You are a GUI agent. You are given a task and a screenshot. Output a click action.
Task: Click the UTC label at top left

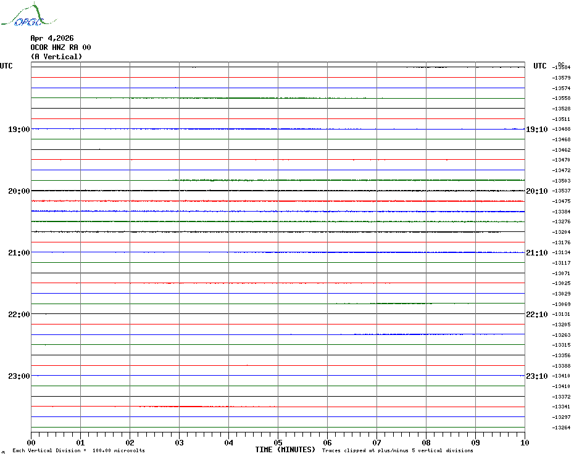tap(6, 66)
